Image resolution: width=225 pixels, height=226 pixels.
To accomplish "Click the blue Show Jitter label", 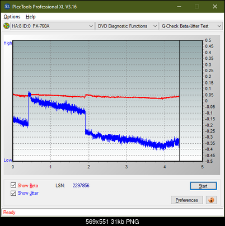I will (28, 193).
